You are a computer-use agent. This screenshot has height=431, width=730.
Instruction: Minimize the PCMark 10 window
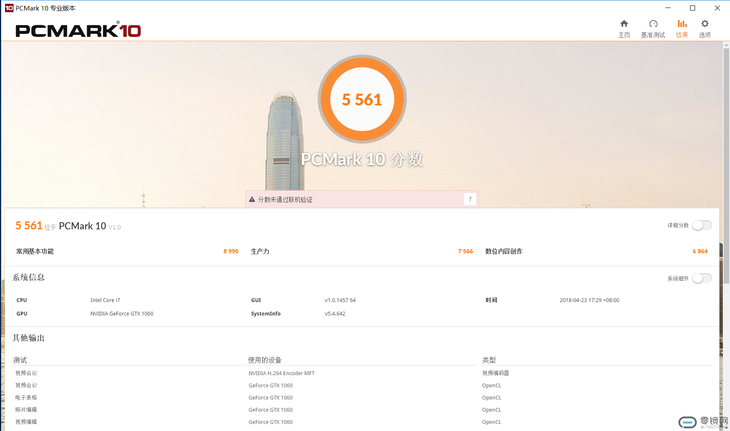tap(668, 8)
